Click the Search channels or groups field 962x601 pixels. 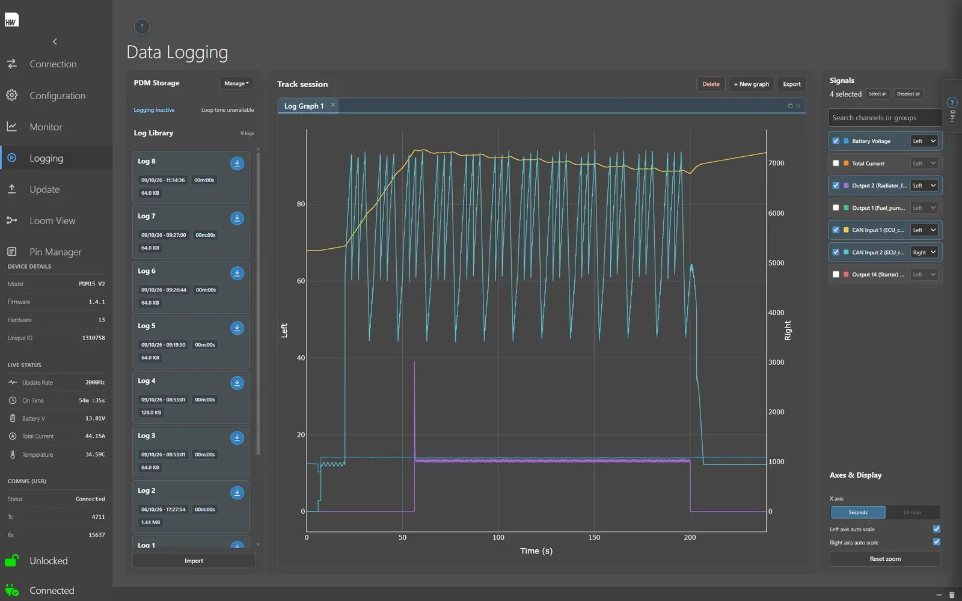click(x=884, y=117)
